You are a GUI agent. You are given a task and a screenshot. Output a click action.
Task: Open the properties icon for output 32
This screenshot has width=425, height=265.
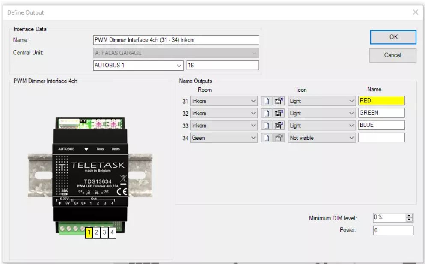click(279, 114)
